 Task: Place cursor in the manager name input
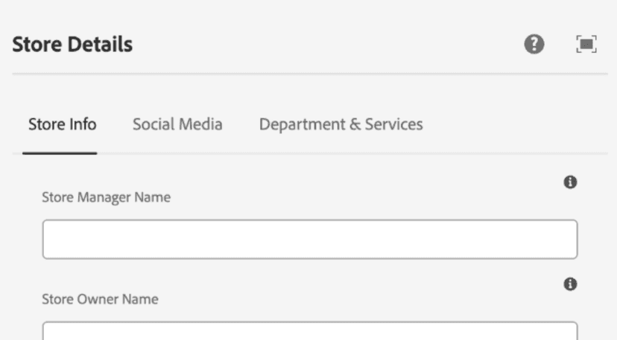pyautogui.click(x=309, y=239)
